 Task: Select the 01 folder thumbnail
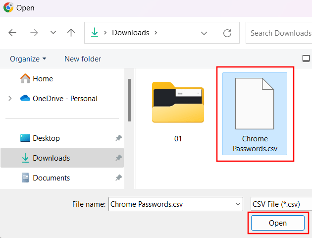click(x=178, y=102)
